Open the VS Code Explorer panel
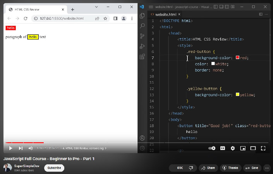Viewport: 273px width, 174px height. pyautogui.click(x=142, y=15)
